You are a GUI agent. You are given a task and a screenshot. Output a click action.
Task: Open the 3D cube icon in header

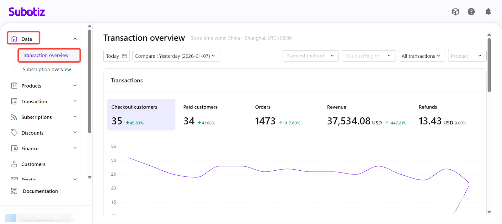click(x=455, y=12)
